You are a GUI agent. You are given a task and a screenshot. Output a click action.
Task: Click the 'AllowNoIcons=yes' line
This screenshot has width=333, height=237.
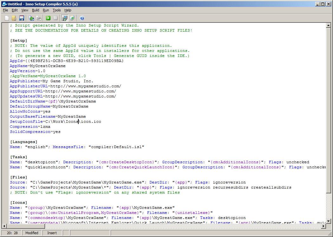coord(30,112)
